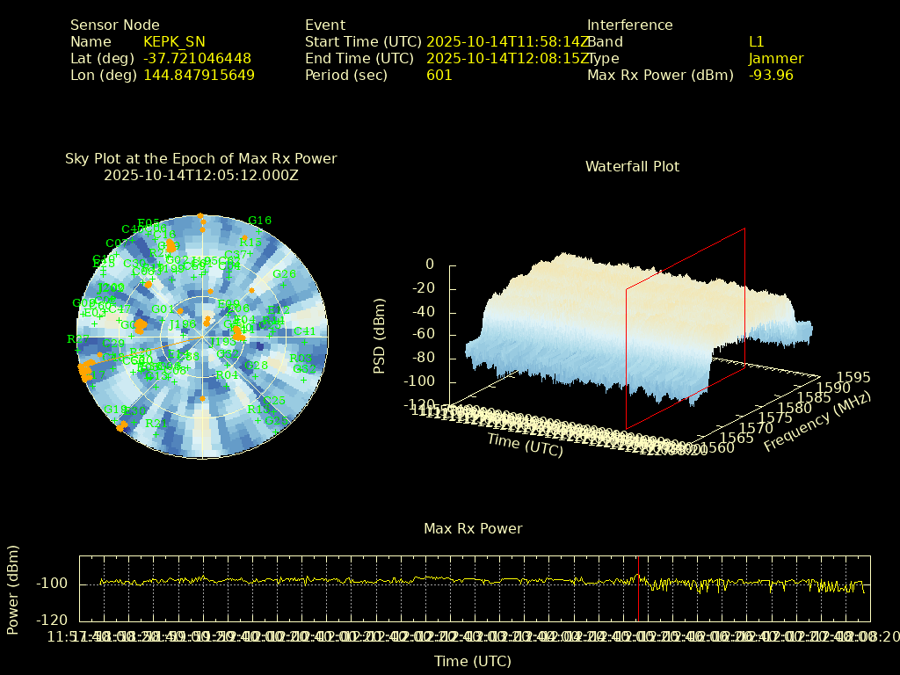Click the Max Rx Power value -93.96
The height and width of the screenshot is (675, 900).
[771, 76]
